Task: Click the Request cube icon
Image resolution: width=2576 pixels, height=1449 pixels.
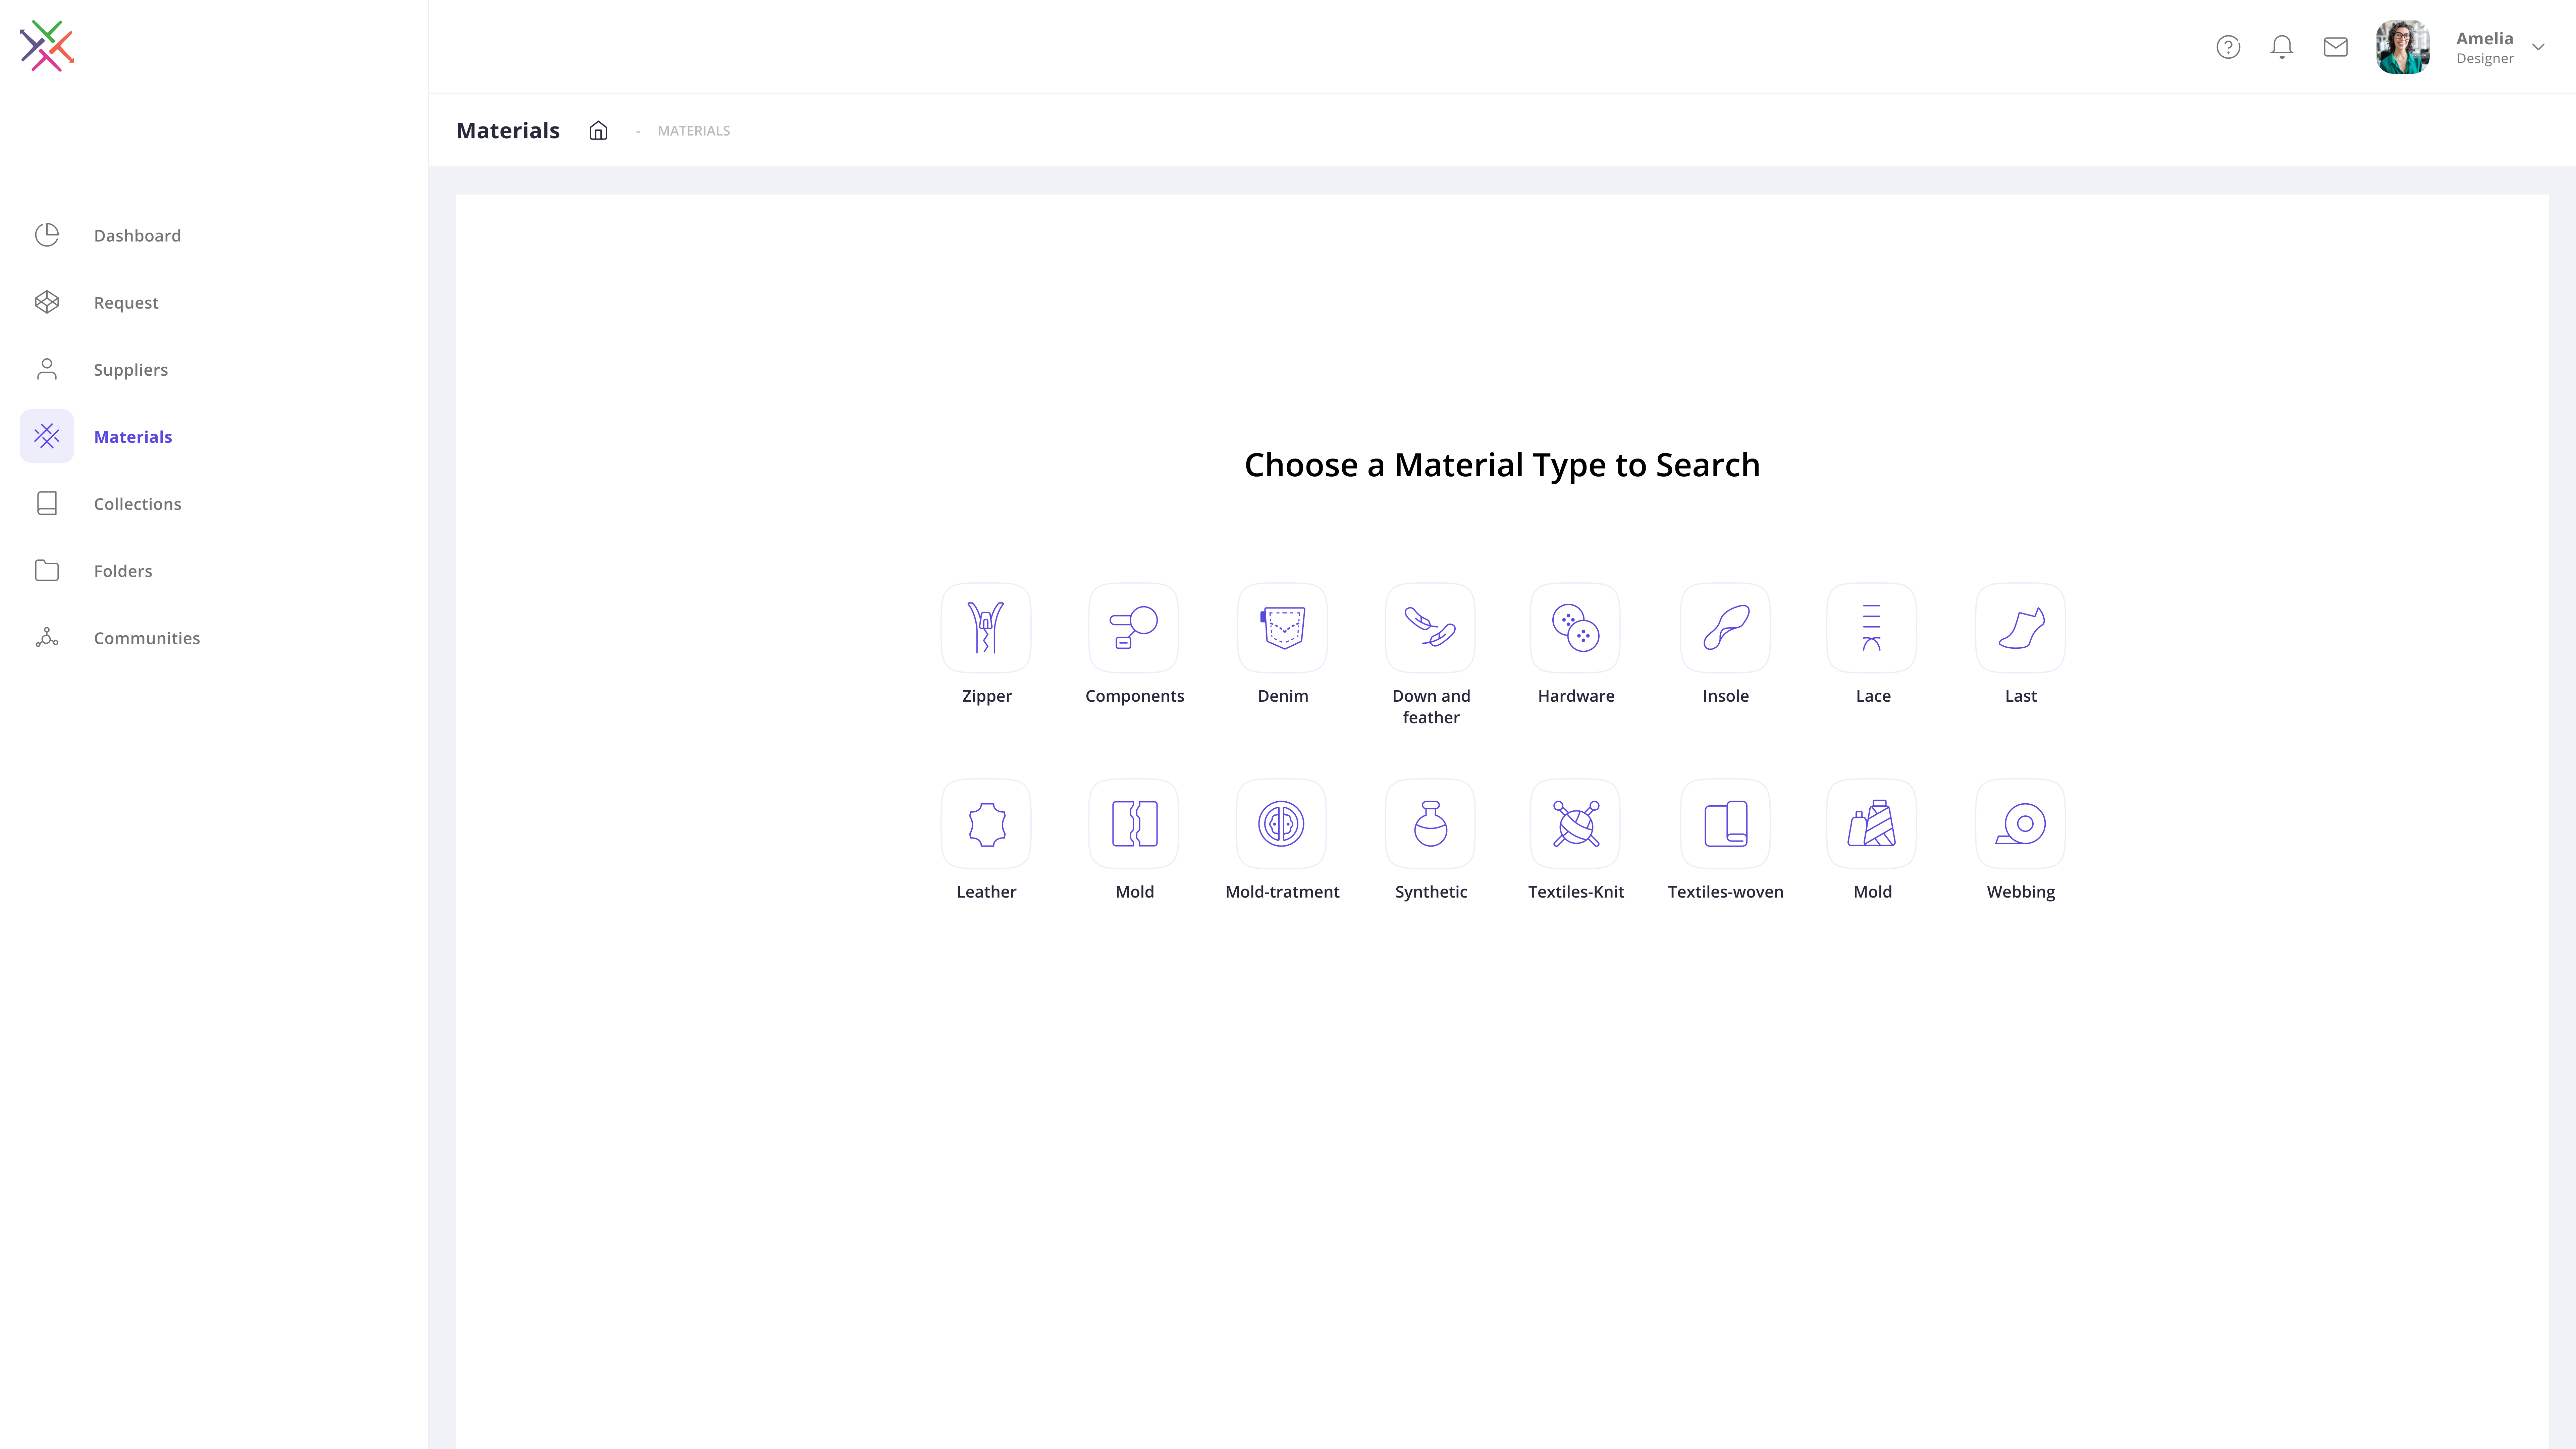Action: (47, 302)
